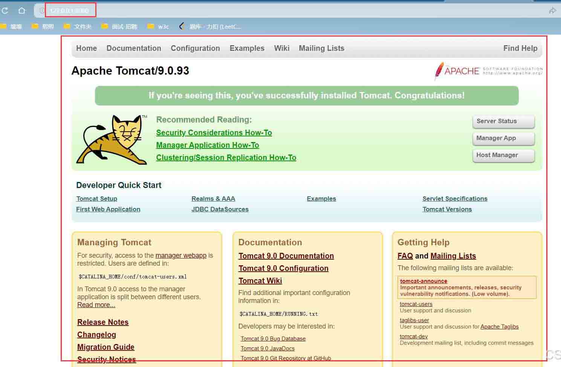
Task: Open the tomcat-announce mailing list link
Action: (x=423, y=281)
